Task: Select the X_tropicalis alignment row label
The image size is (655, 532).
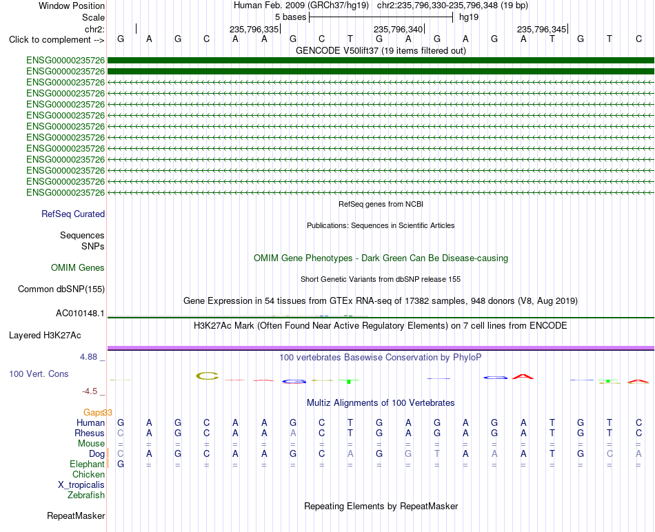Action: click(81, 485)
